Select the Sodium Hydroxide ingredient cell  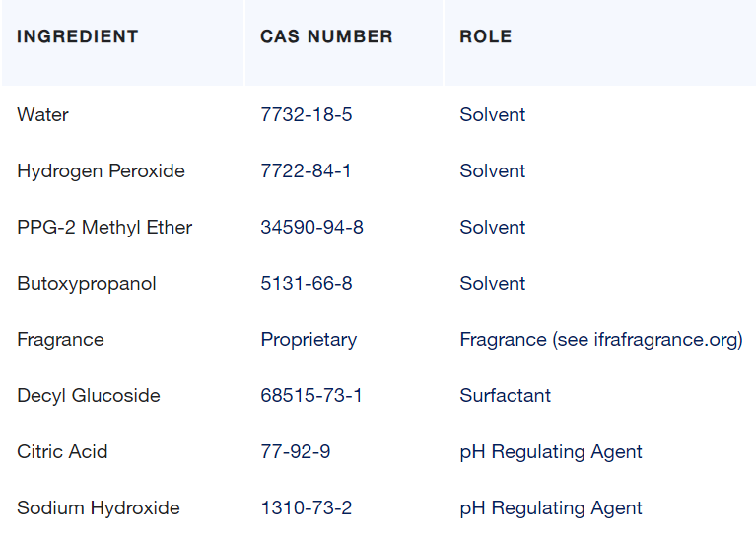pyautogui.click(x=99, y=507)
